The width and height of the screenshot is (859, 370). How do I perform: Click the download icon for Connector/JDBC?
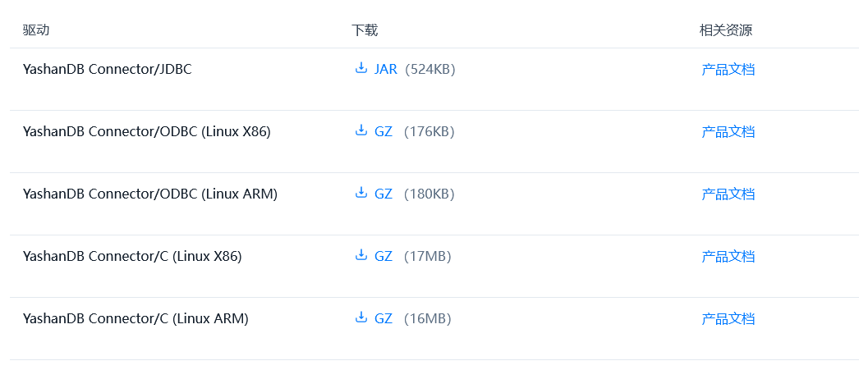click(x=361, y=68)
